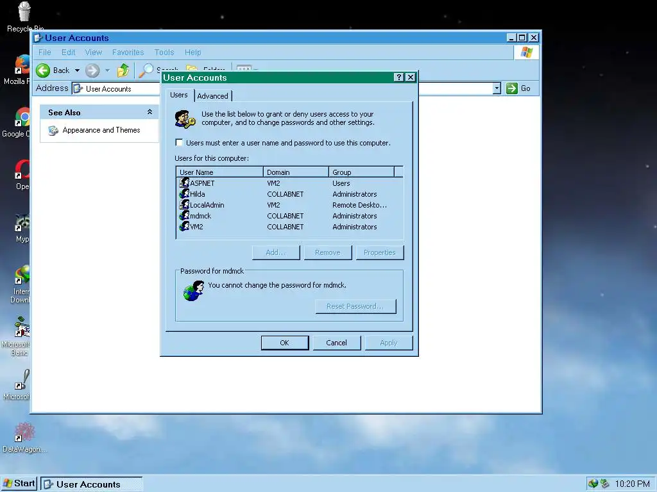Sort list by Group column
Viewport: 657px width, 492px height.
(361, 172)
